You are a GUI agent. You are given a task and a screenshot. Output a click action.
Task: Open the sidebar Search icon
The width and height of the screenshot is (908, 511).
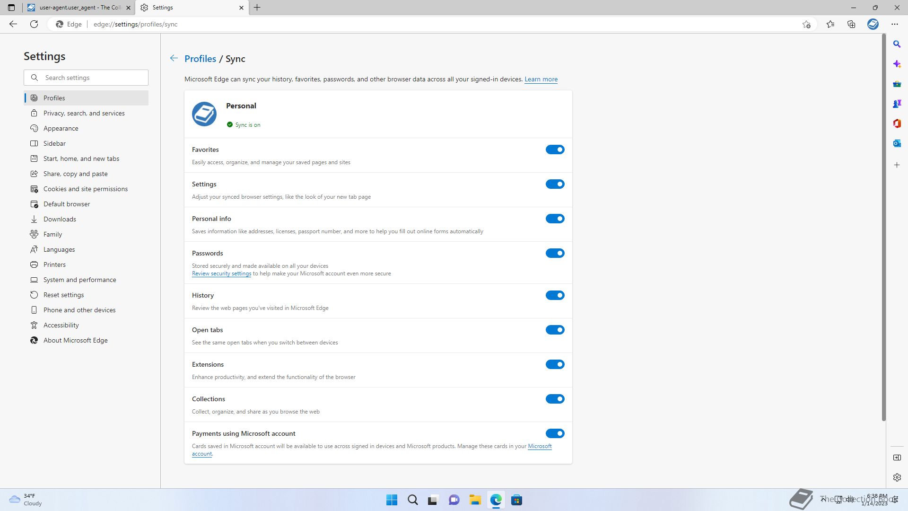click(x=897, y=44)
